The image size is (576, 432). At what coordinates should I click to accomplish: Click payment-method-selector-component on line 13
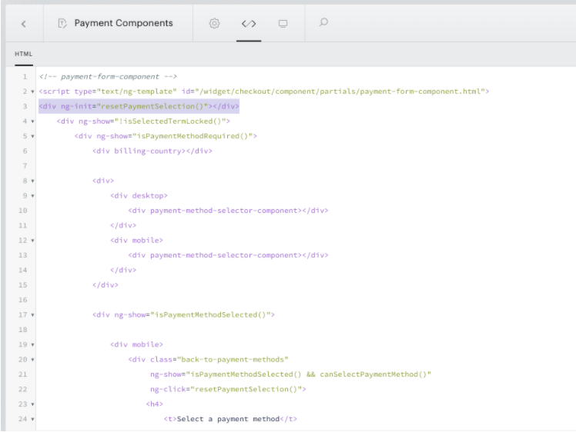228,255
